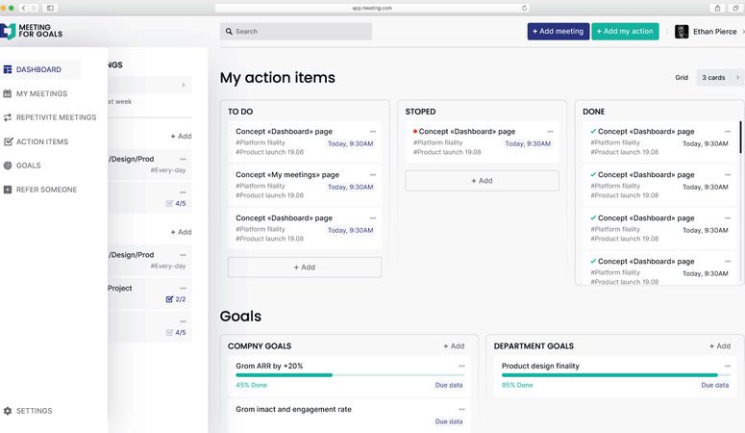The width and height of the screenshot is (745, 433).
Task: Click Product design finality 95% progress bar
Action: tap(616, 375)
